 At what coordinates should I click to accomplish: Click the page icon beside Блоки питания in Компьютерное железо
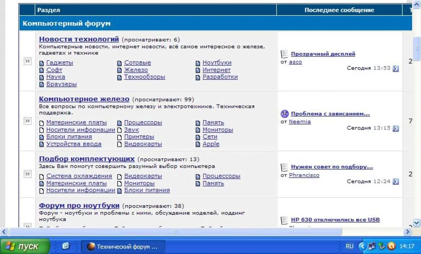42,137
